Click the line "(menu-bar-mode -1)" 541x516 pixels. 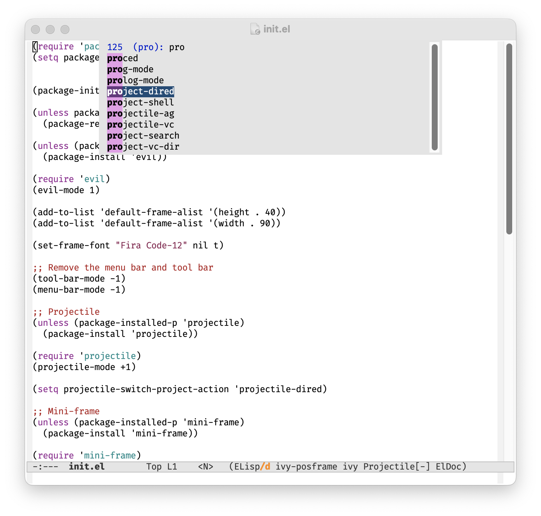coord(79,290)
